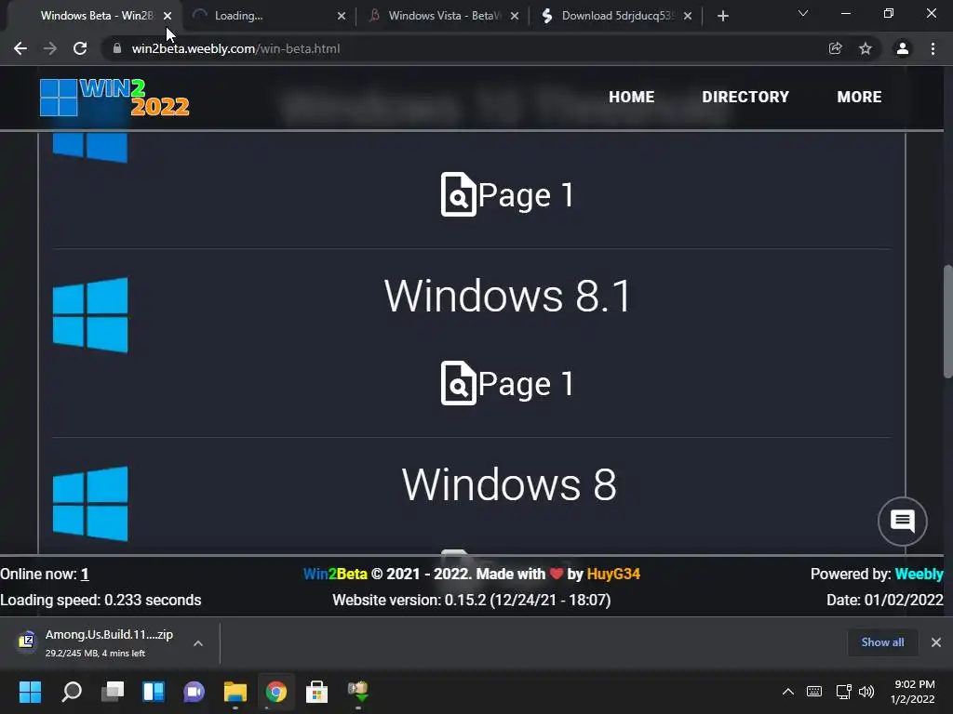Open Page 1 above Windows 8.1
The image size is (953, 714).
point(507,194)
